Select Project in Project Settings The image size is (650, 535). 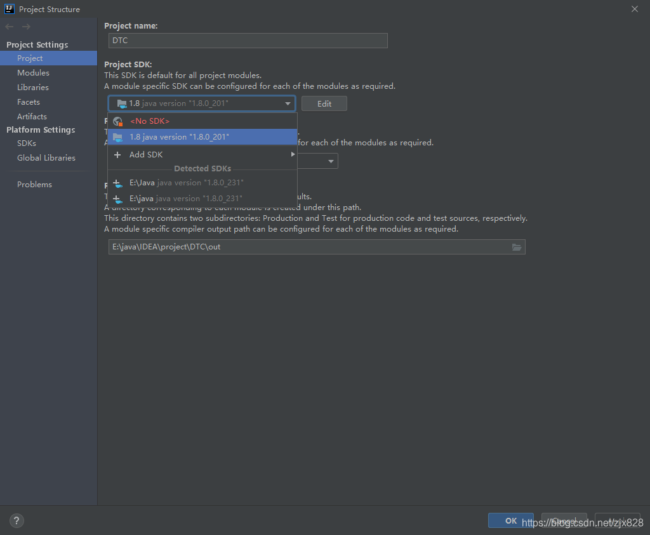(x=48, y=58)
